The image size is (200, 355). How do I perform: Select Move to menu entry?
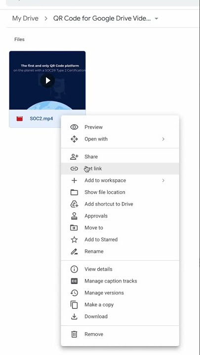pos(120,228)
